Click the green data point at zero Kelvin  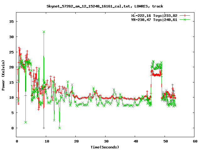pos(59,128)
